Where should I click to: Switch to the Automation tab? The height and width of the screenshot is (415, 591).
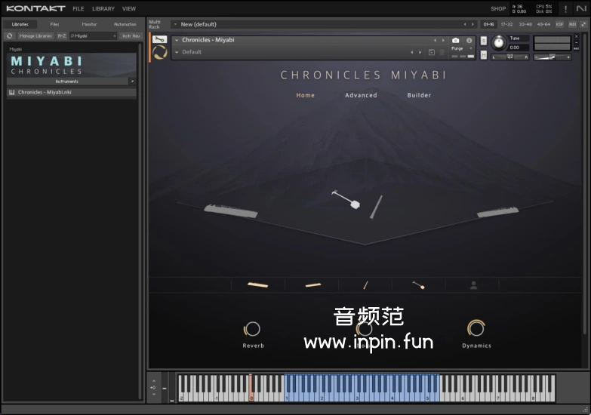point(125,24)
